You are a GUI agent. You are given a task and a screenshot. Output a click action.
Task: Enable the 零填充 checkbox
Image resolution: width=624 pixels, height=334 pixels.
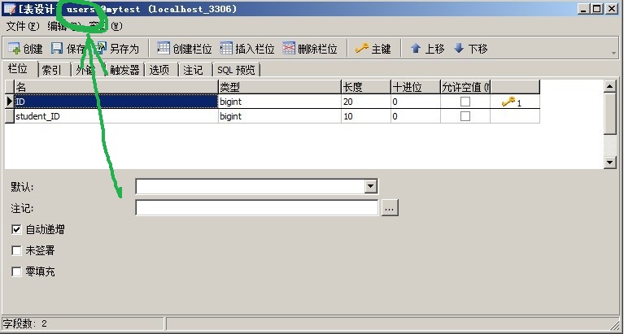point(16,271)
